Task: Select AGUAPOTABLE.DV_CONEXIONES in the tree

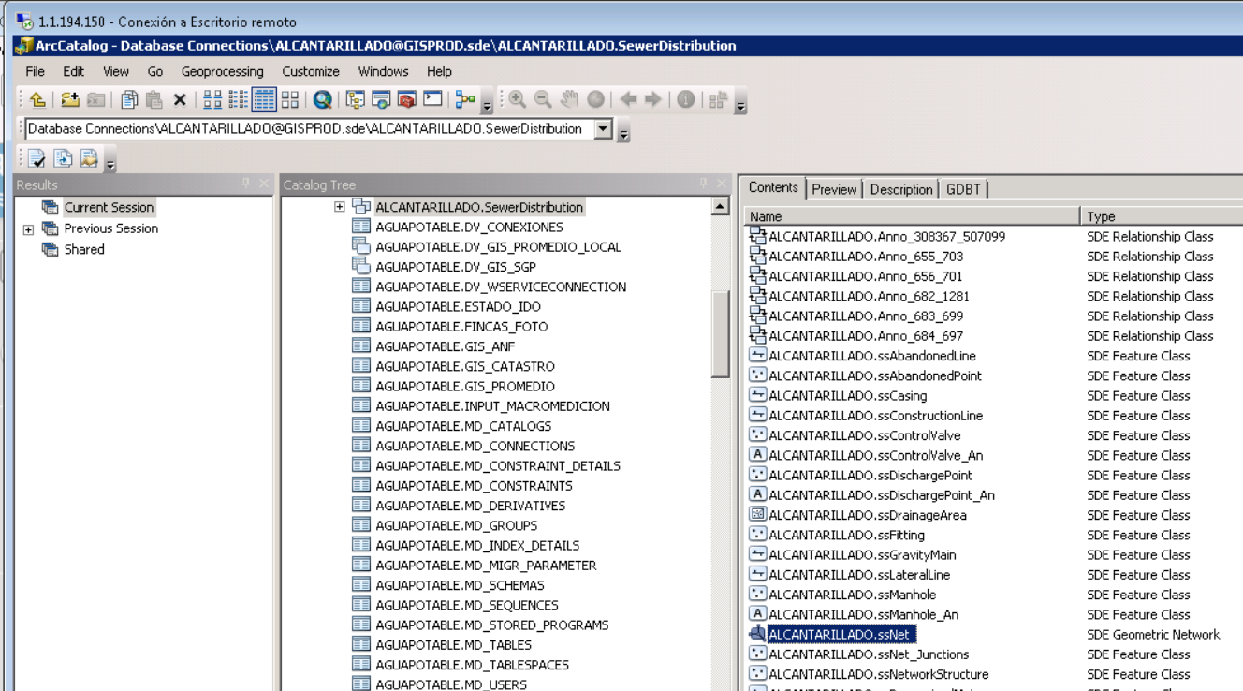Action: 469,228
